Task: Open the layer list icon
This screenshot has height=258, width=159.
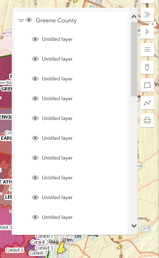Action: 147,49
